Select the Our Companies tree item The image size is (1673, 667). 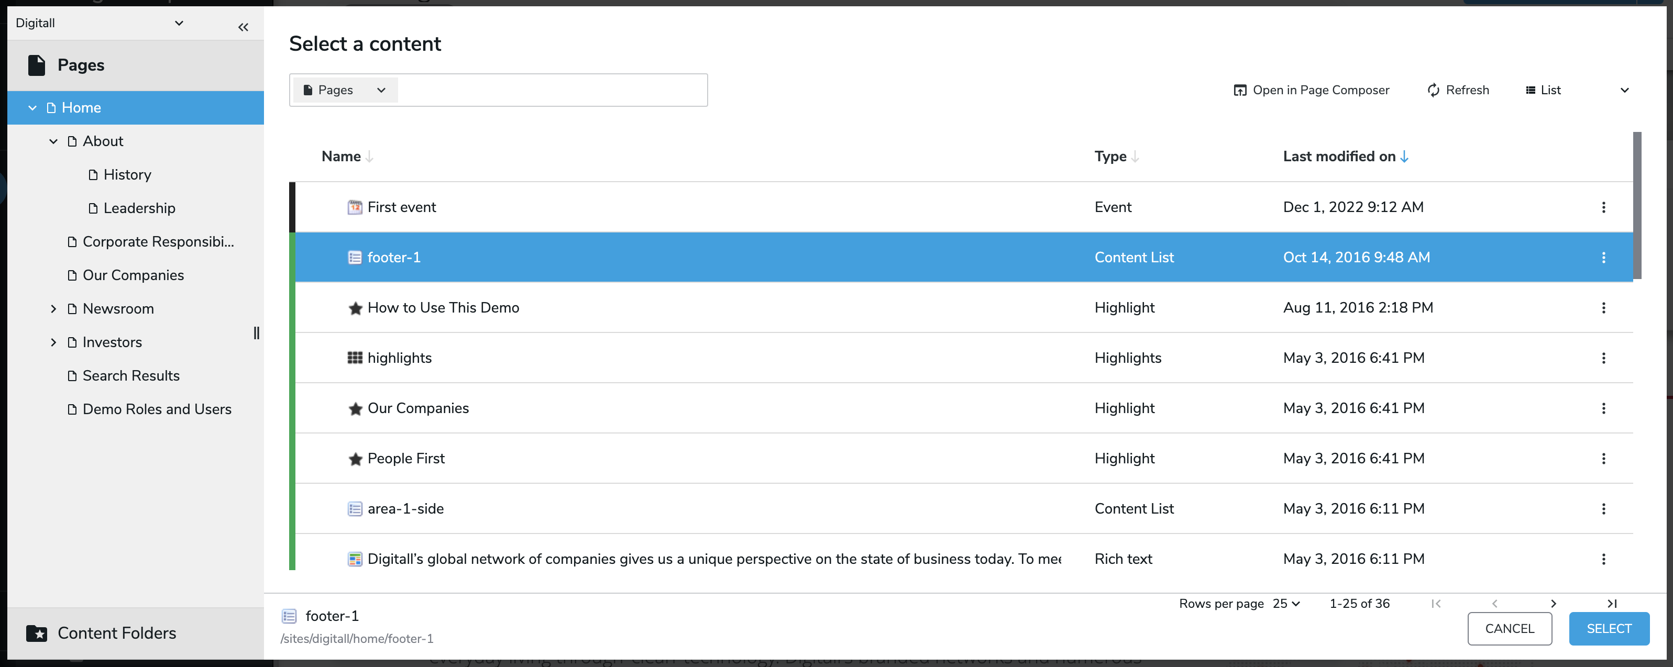click(134, 274)
